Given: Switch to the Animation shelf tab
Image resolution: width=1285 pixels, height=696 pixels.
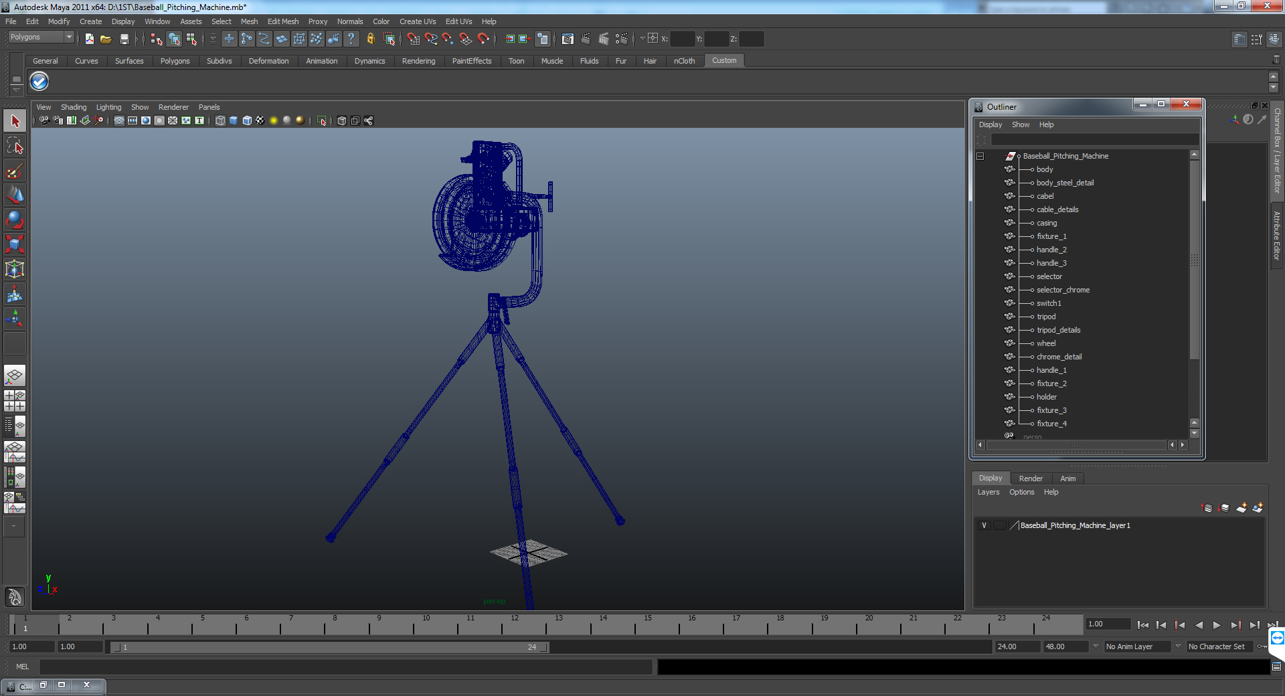Looking at the screenshot, I should (x=322, y=61).
